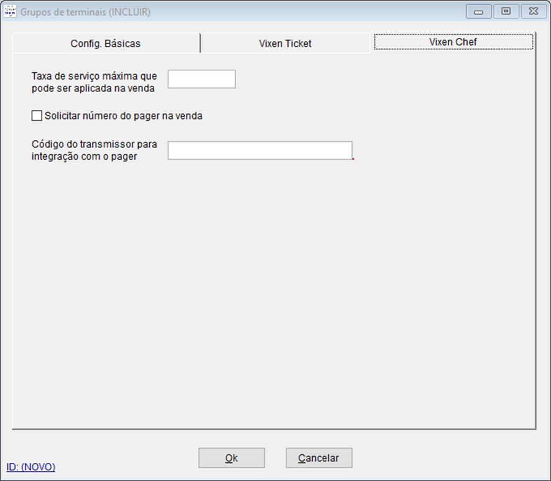
Task: Click the 'Taxa de serviço máxima' label
Action: 94,82
